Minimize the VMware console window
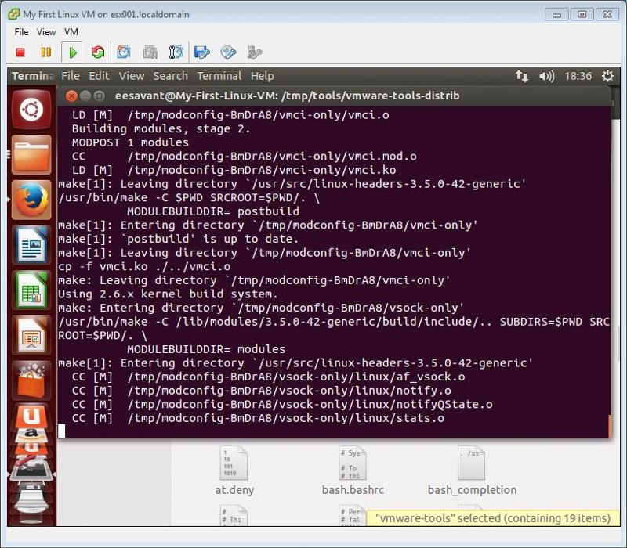 pos(556,15)
